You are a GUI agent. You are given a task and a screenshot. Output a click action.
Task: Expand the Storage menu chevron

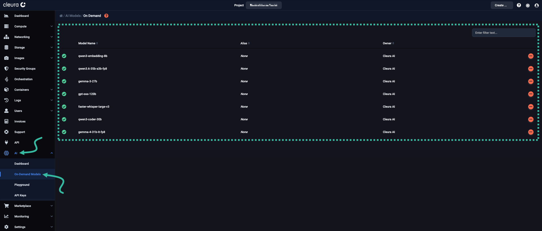(52, 47)
